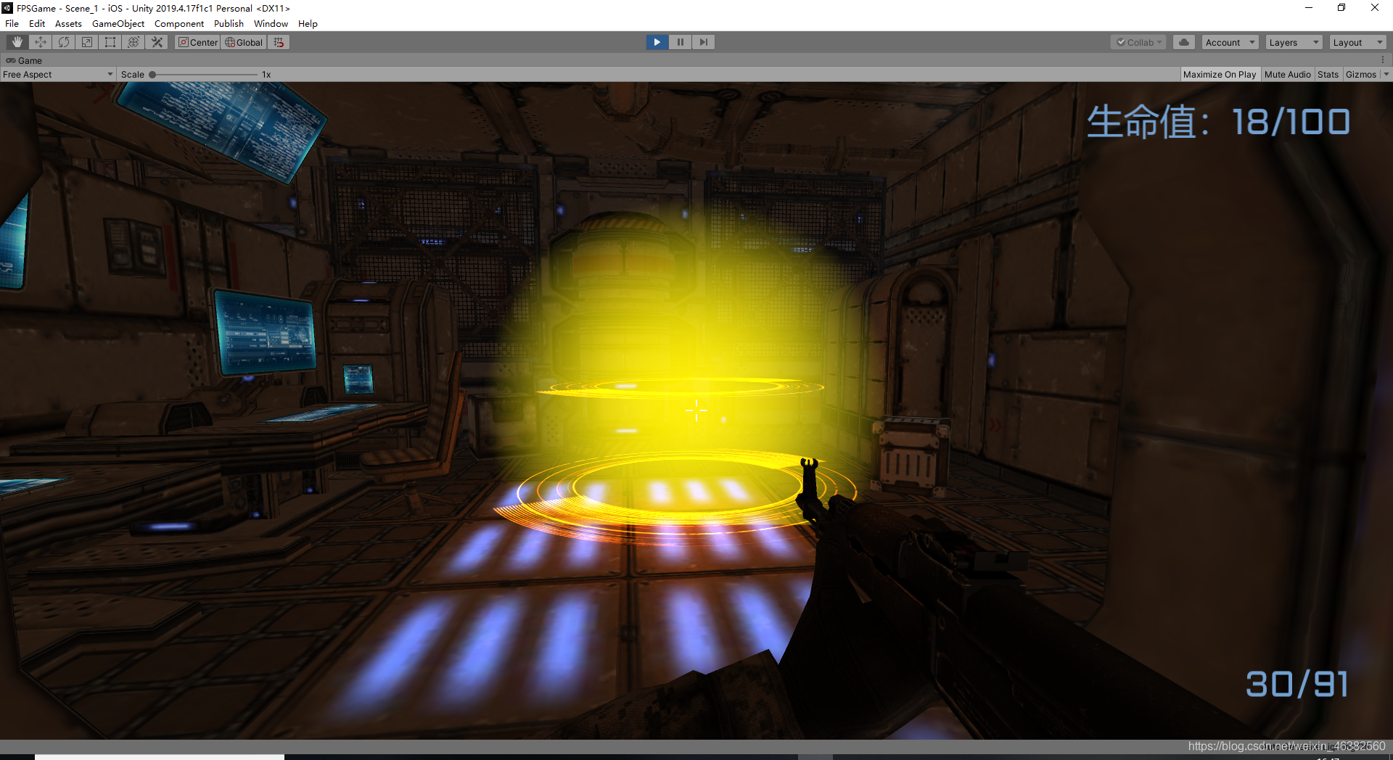This screenshot has width=1393, height=760.
Task: Select the Rect tool
Action: (110, 42)
